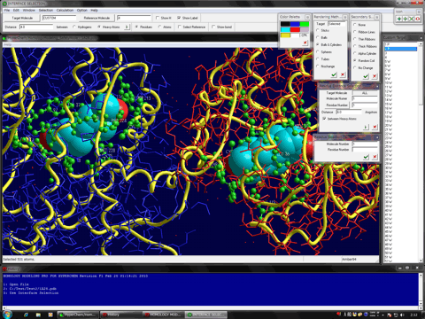Toggle the Show H checkbox
Viewport: 425px width, 319px height.
(158, 18)
